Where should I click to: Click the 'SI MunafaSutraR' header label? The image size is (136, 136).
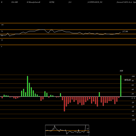tap(33, 2)
